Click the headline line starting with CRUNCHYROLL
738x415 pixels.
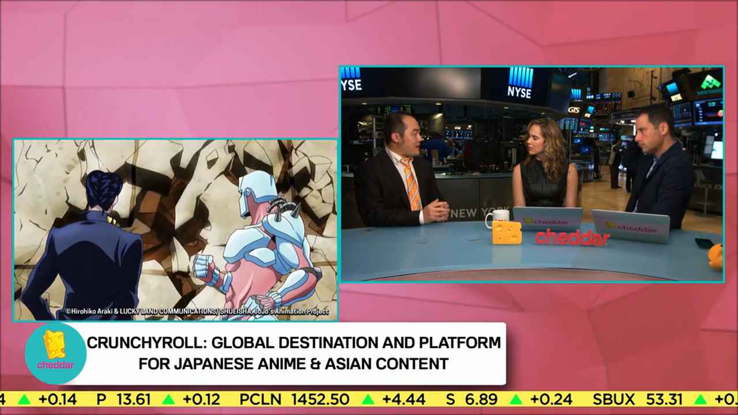click(x=294, y=343)
